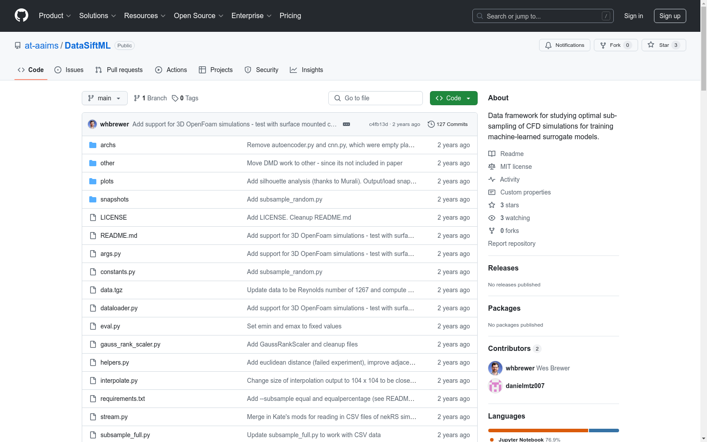
Task: Open the at-aaims organization link
Action: pos(42,46)
